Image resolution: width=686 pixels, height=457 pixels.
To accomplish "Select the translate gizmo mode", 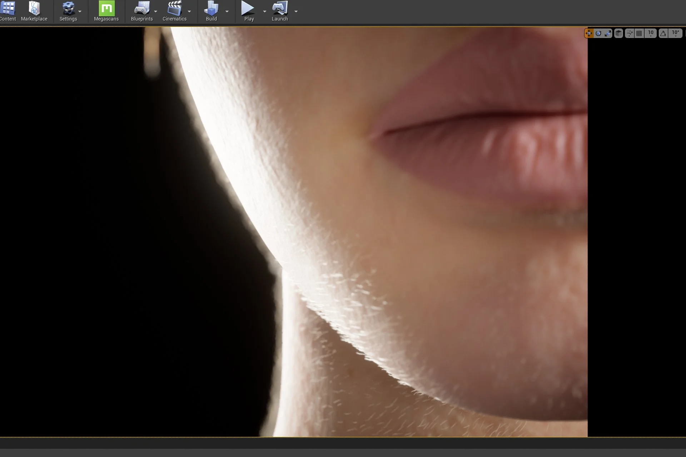I will coord(589,33).
